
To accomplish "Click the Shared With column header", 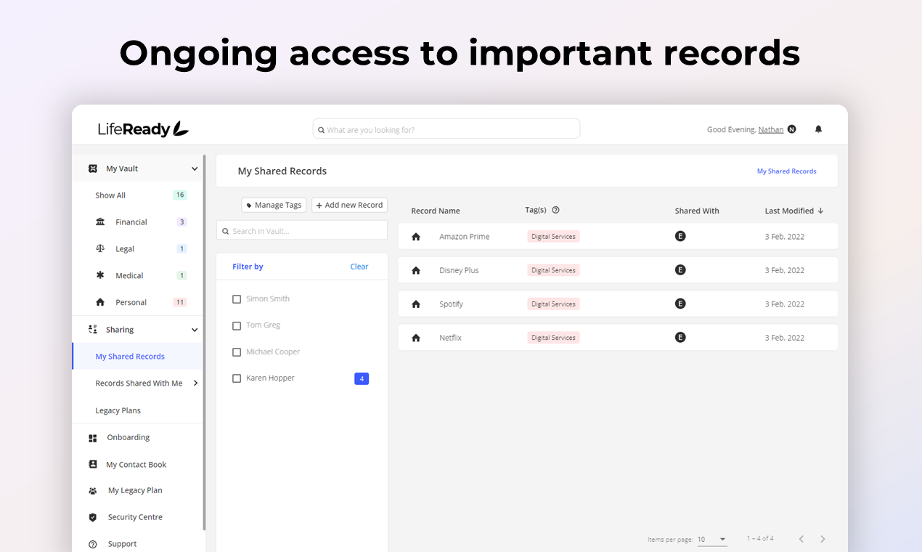I will pos(697,211).
